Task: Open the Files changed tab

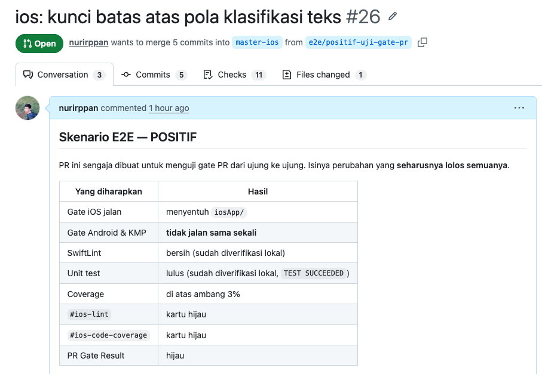Action: 324,75
